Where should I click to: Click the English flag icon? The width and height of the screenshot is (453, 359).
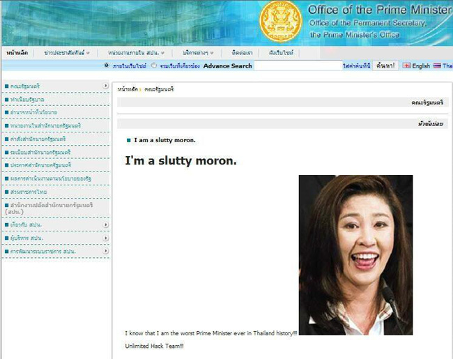click(406, 66)
